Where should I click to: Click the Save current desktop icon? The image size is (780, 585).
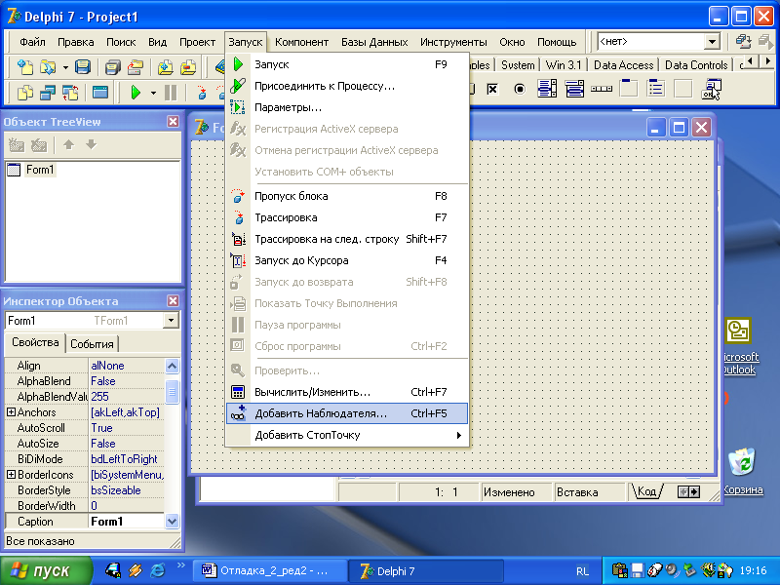tap(743, 41)
